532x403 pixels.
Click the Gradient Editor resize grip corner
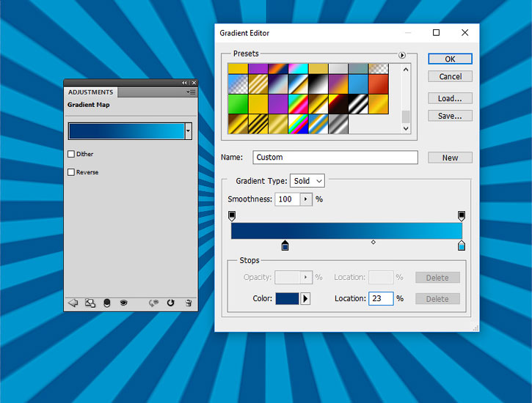[476, 328]
